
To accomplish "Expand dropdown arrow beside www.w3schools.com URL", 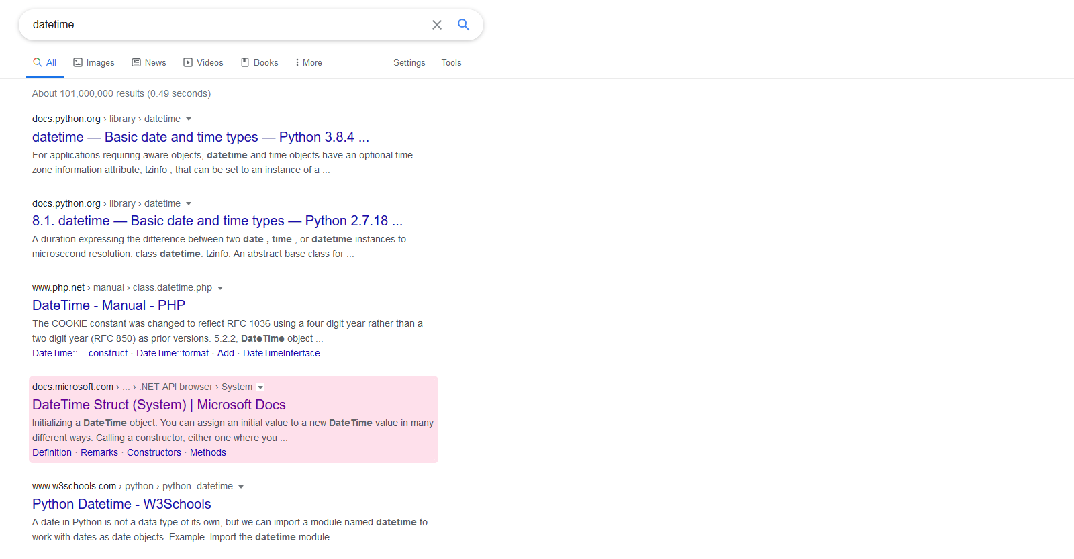I will click(x=241, y=487).
